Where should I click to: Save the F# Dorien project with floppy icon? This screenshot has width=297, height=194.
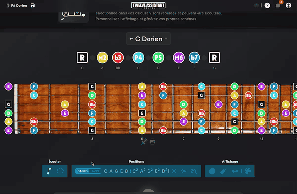click(33, 5)
